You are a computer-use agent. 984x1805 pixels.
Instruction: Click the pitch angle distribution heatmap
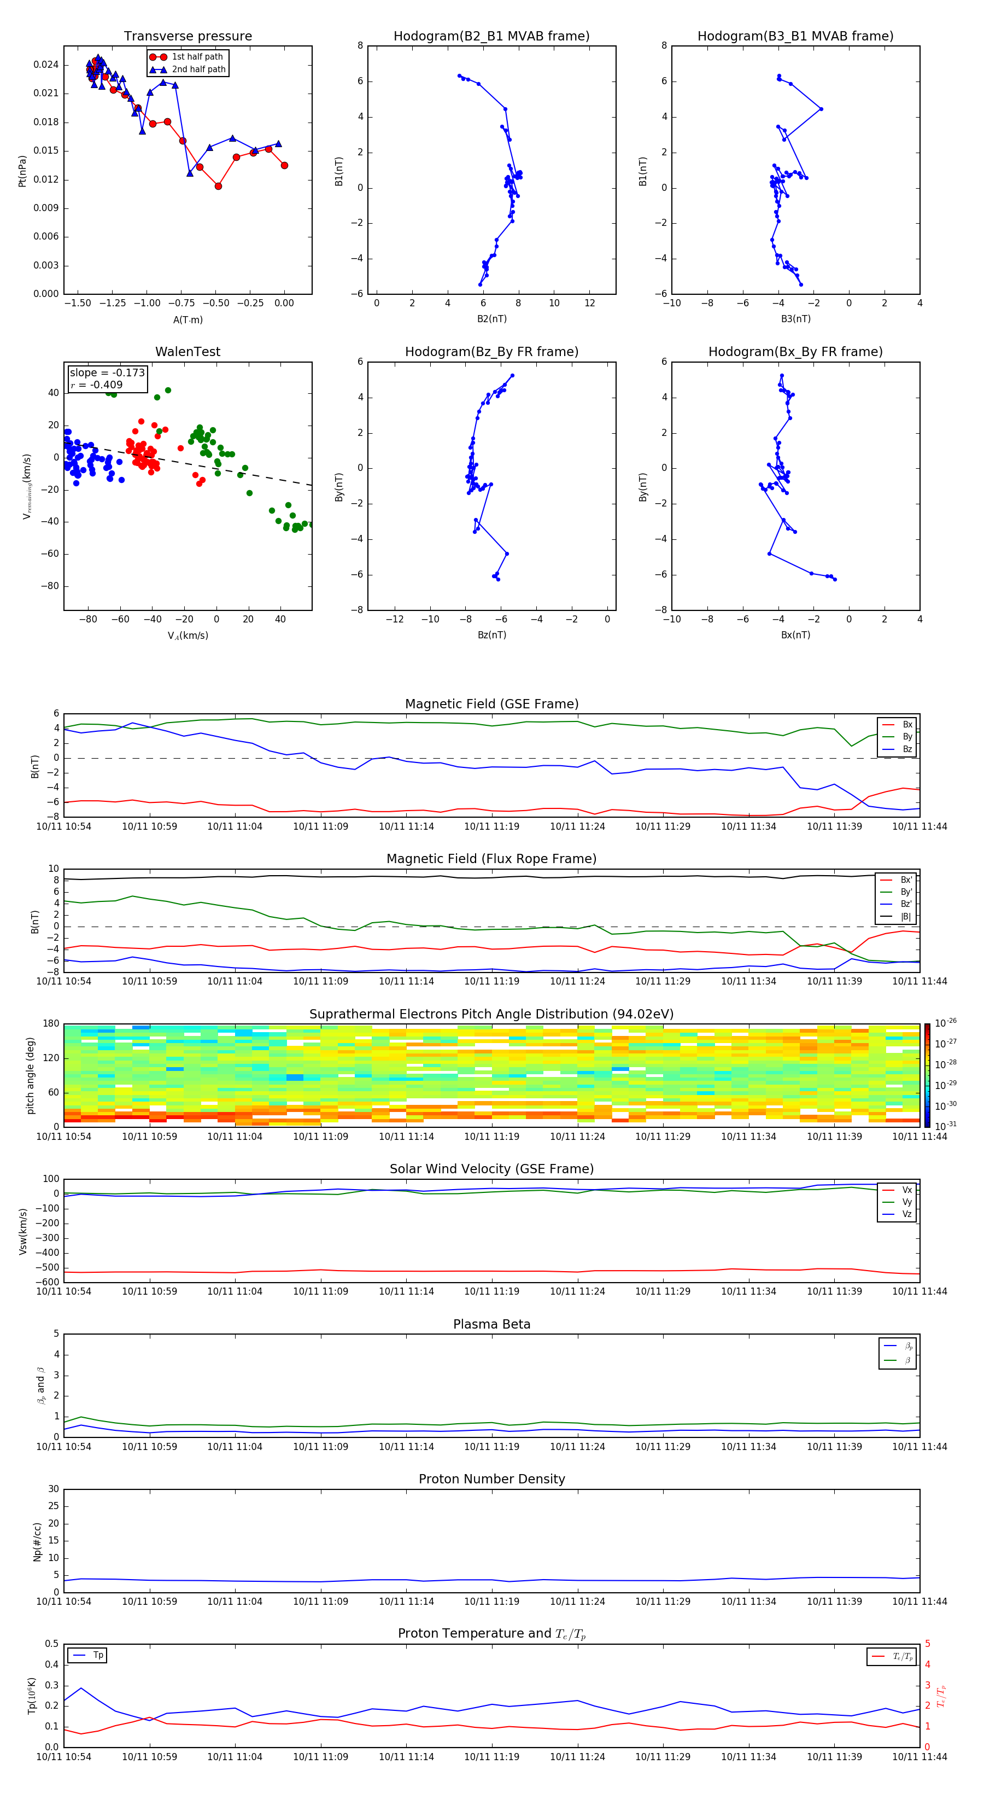pos(491,1075)
